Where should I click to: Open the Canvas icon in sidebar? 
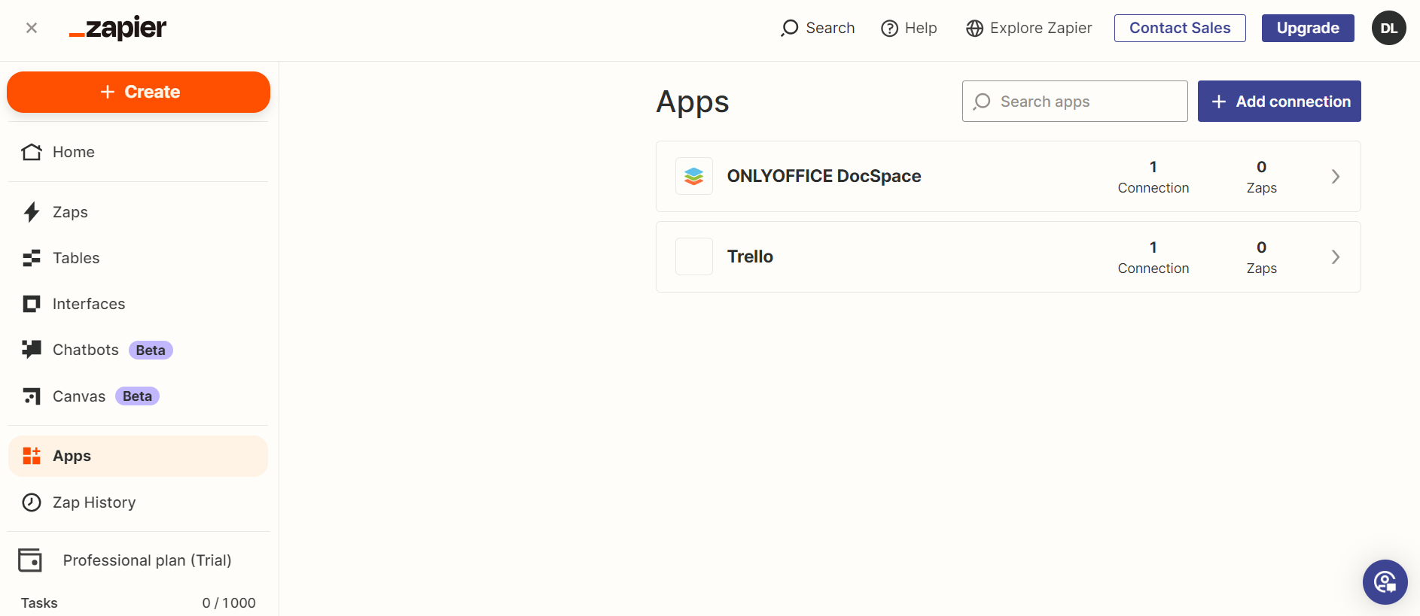tap(32, 396)
